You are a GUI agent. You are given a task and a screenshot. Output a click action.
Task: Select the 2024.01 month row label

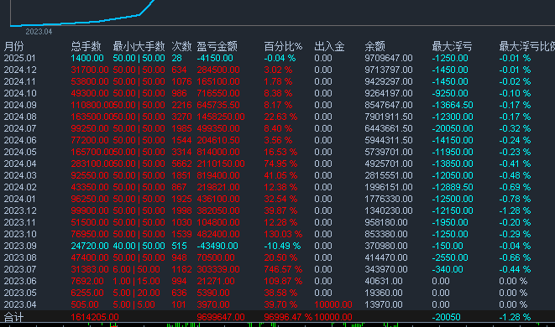(x=20, y=199)
